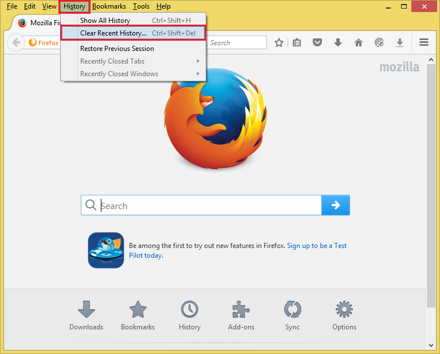This screenshot has width=440, height=354.
Task: Open History shortcut on start page
Action: pyautogui.click(x=190, y=316)
